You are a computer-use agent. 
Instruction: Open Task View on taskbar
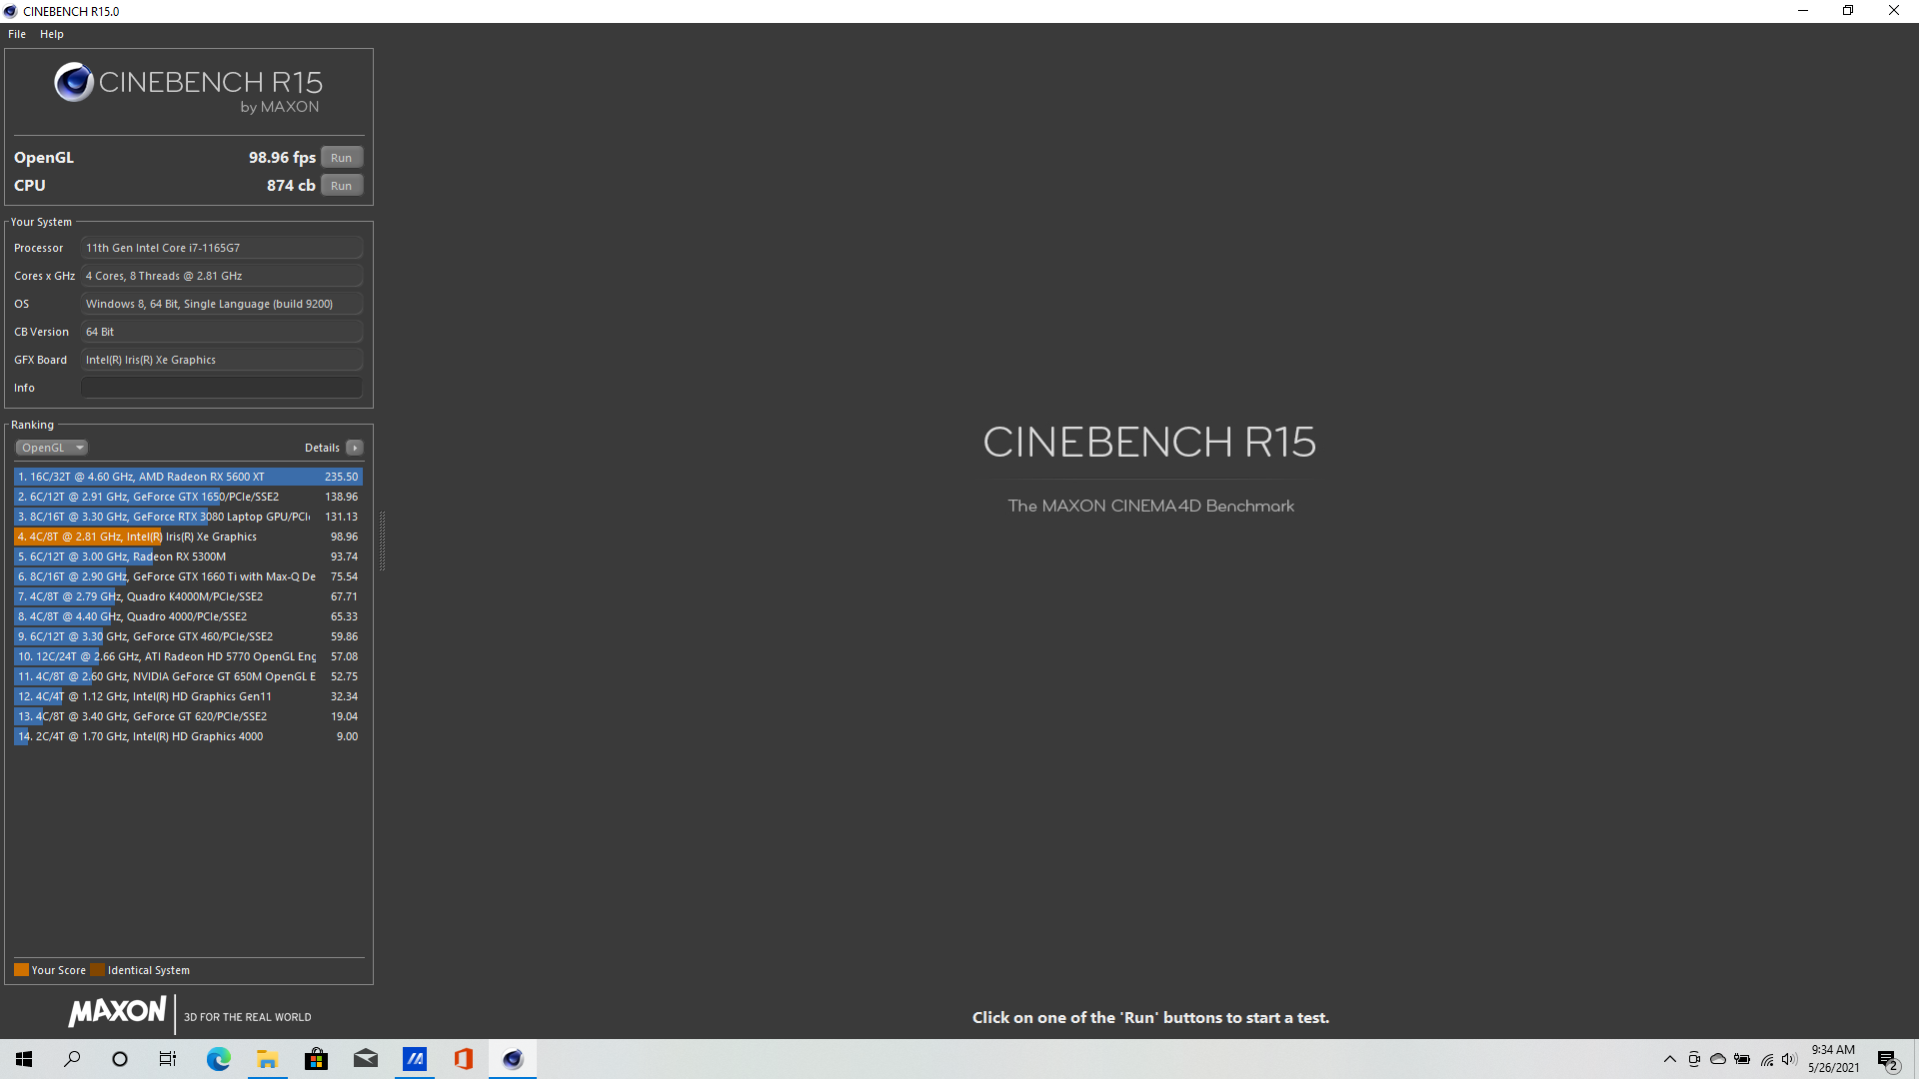168,1059
